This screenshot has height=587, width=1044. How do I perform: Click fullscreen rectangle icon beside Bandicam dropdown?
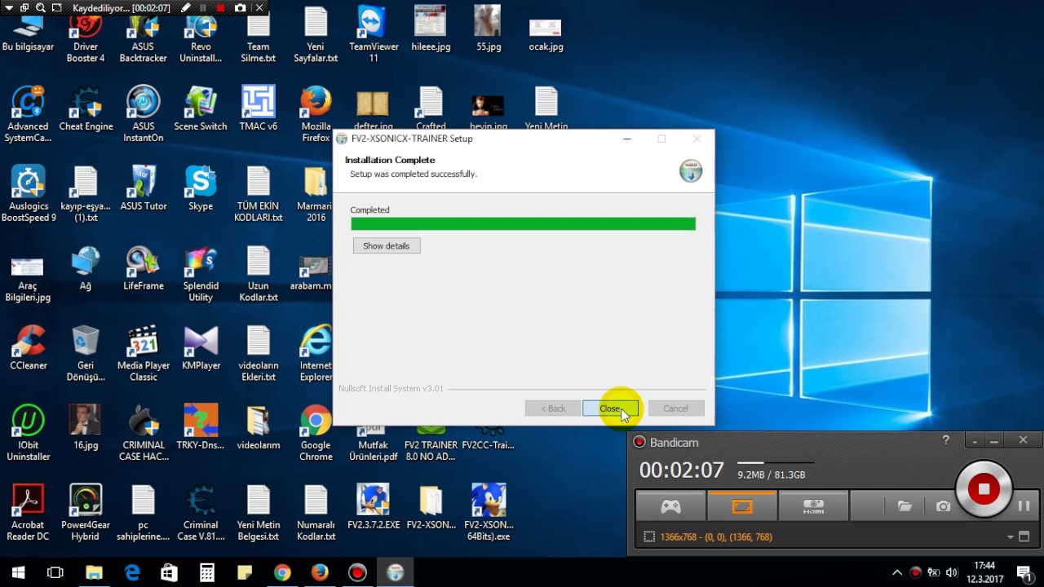click(x=1024, y=536)
